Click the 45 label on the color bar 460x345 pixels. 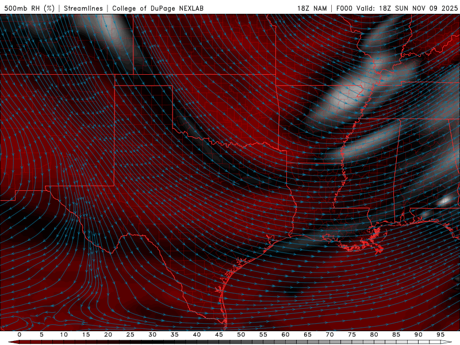219,335
